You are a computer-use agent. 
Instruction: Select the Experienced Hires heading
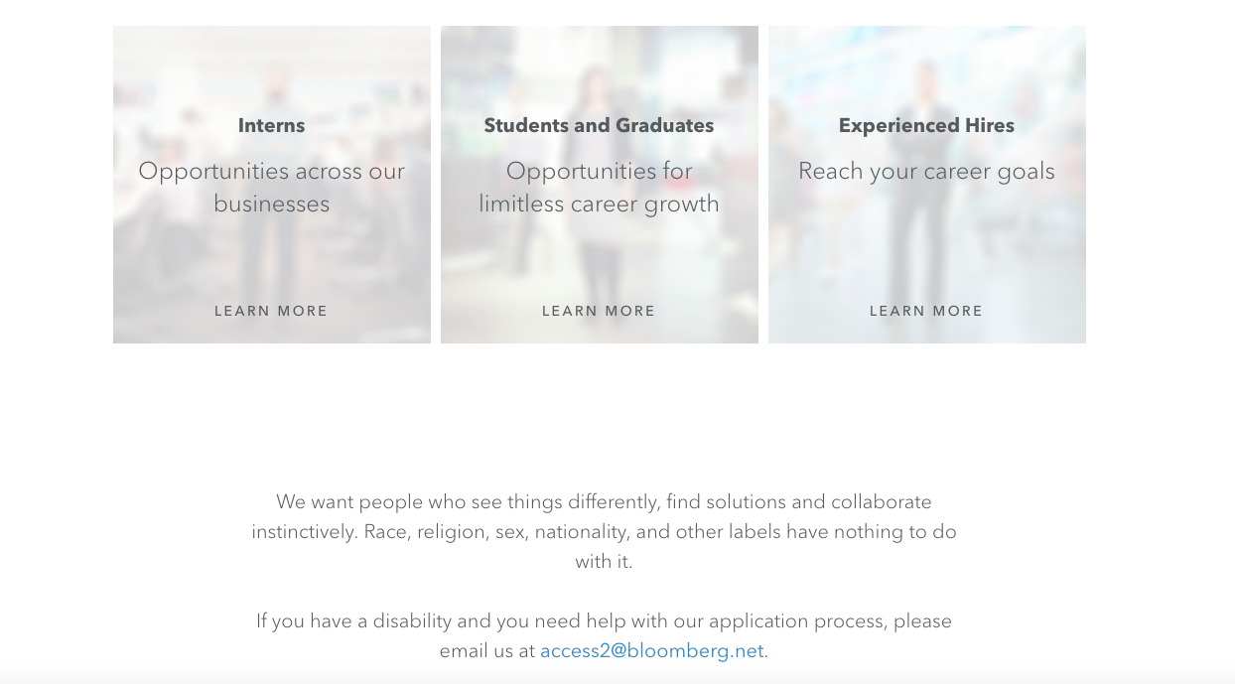pyautogui.click(x=926, y=125)
